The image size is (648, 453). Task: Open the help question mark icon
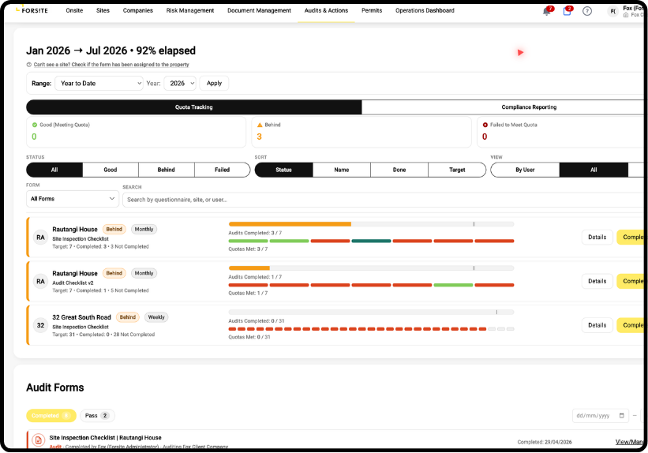[x=587, y=11]
